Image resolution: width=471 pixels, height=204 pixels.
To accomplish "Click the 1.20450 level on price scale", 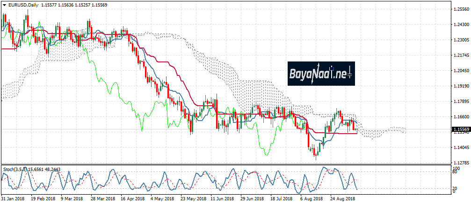I will point(461,71).
